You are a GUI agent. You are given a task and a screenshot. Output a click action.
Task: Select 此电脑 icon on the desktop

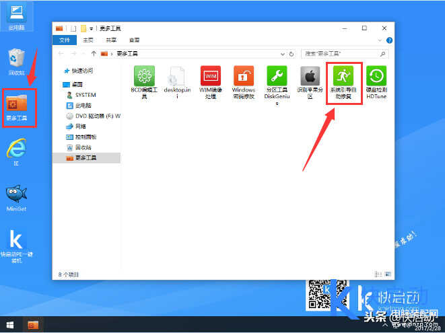pyautogui.click(x=16, y=16)
